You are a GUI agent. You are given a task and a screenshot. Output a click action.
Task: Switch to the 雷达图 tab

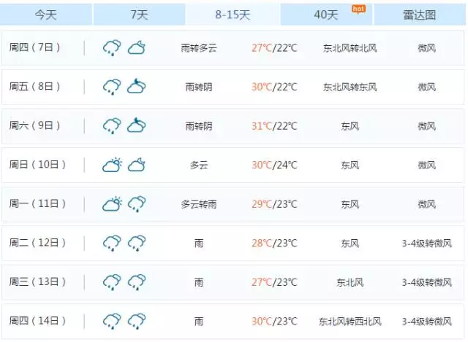tap(420, 15)
